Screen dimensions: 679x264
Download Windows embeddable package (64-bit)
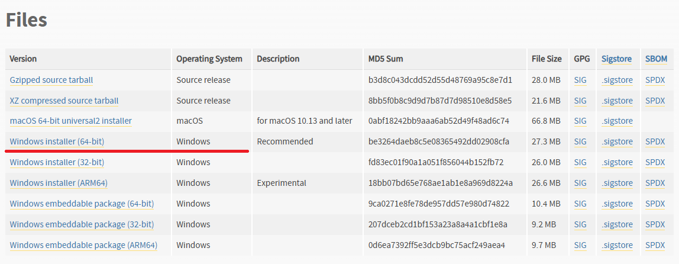[x=82, y=204]
